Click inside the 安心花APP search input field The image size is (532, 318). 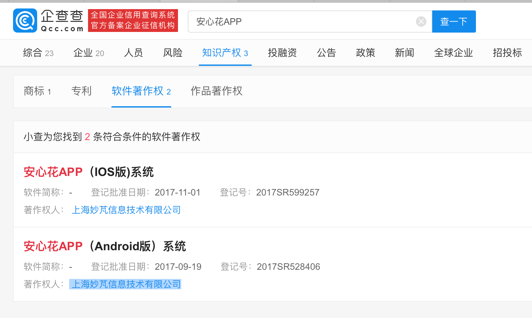293,21
